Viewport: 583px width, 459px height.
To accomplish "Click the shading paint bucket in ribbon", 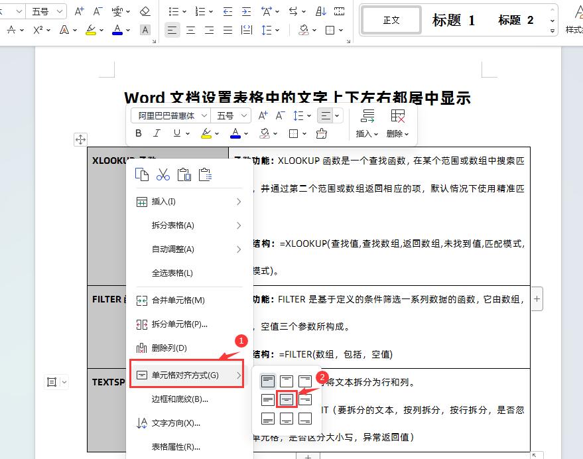I will pos(304,30).
